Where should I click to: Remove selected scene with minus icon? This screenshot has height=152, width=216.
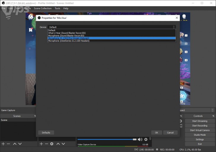[x=8, y=144]
